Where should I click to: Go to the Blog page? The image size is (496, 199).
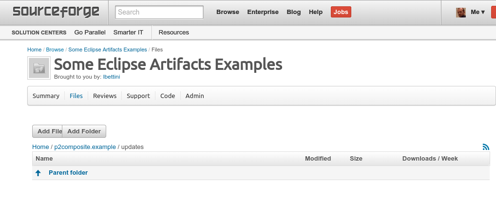click(293, 12)
